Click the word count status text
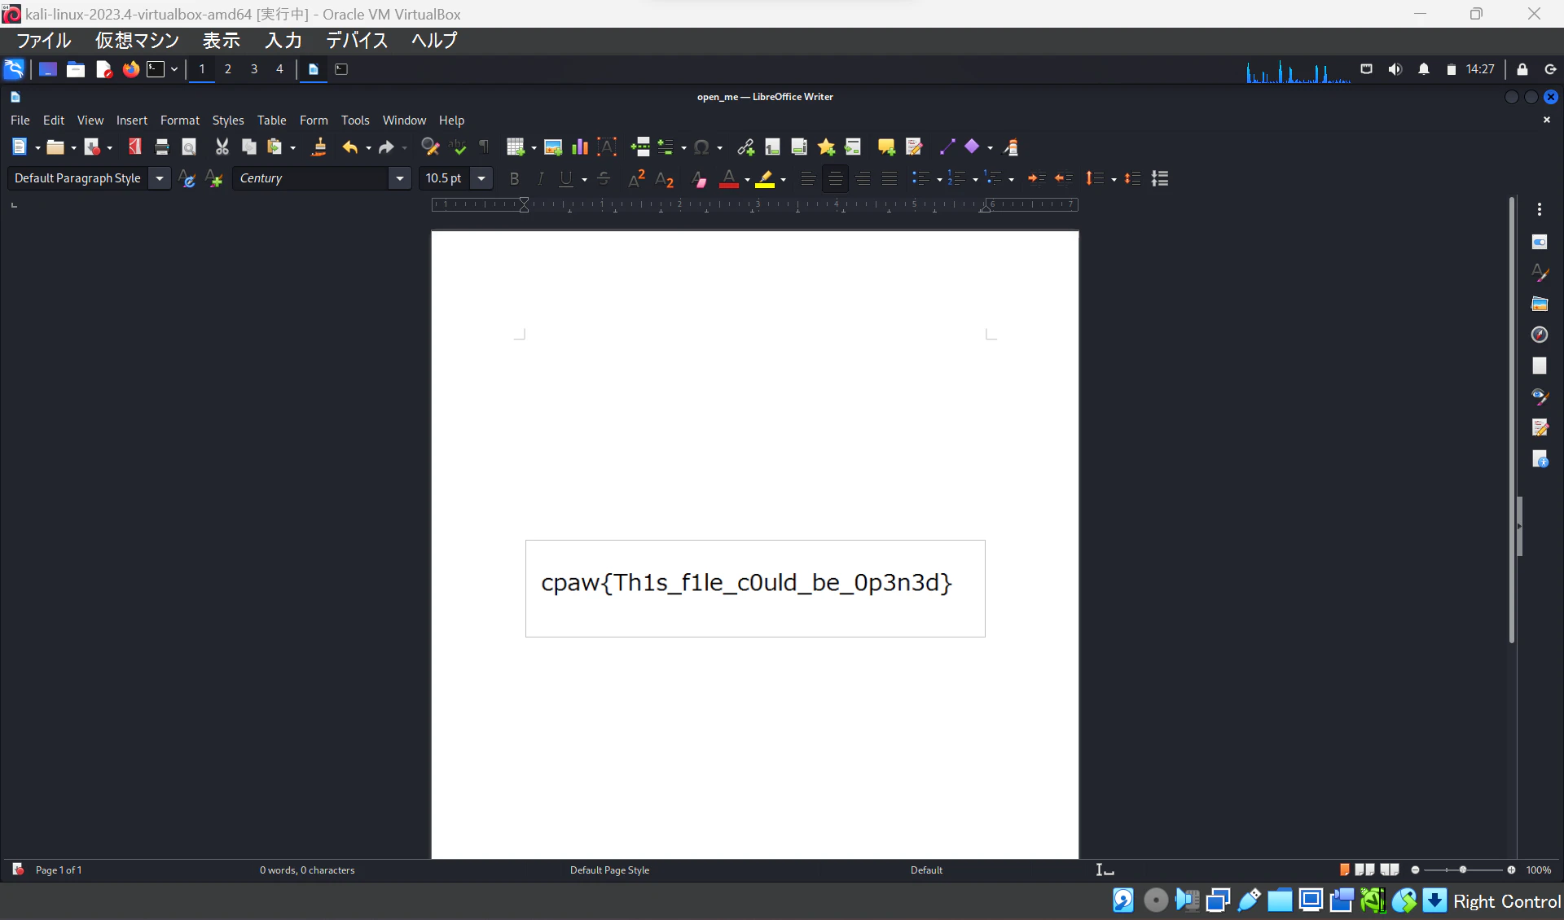Viewport: 1564px width, 920px height. tap(307, 870)
